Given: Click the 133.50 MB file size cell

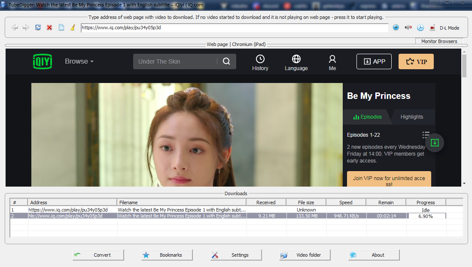Looking at the screenshot, I should (x=307, y=216).
